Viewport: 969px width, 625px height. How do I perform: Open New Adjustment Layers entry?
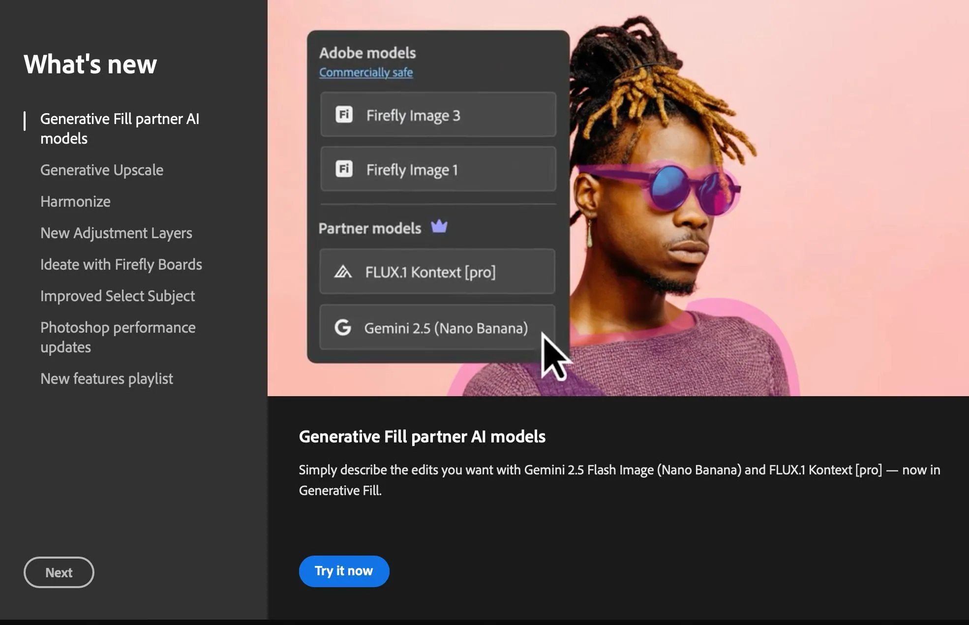(x=116, y=233)
